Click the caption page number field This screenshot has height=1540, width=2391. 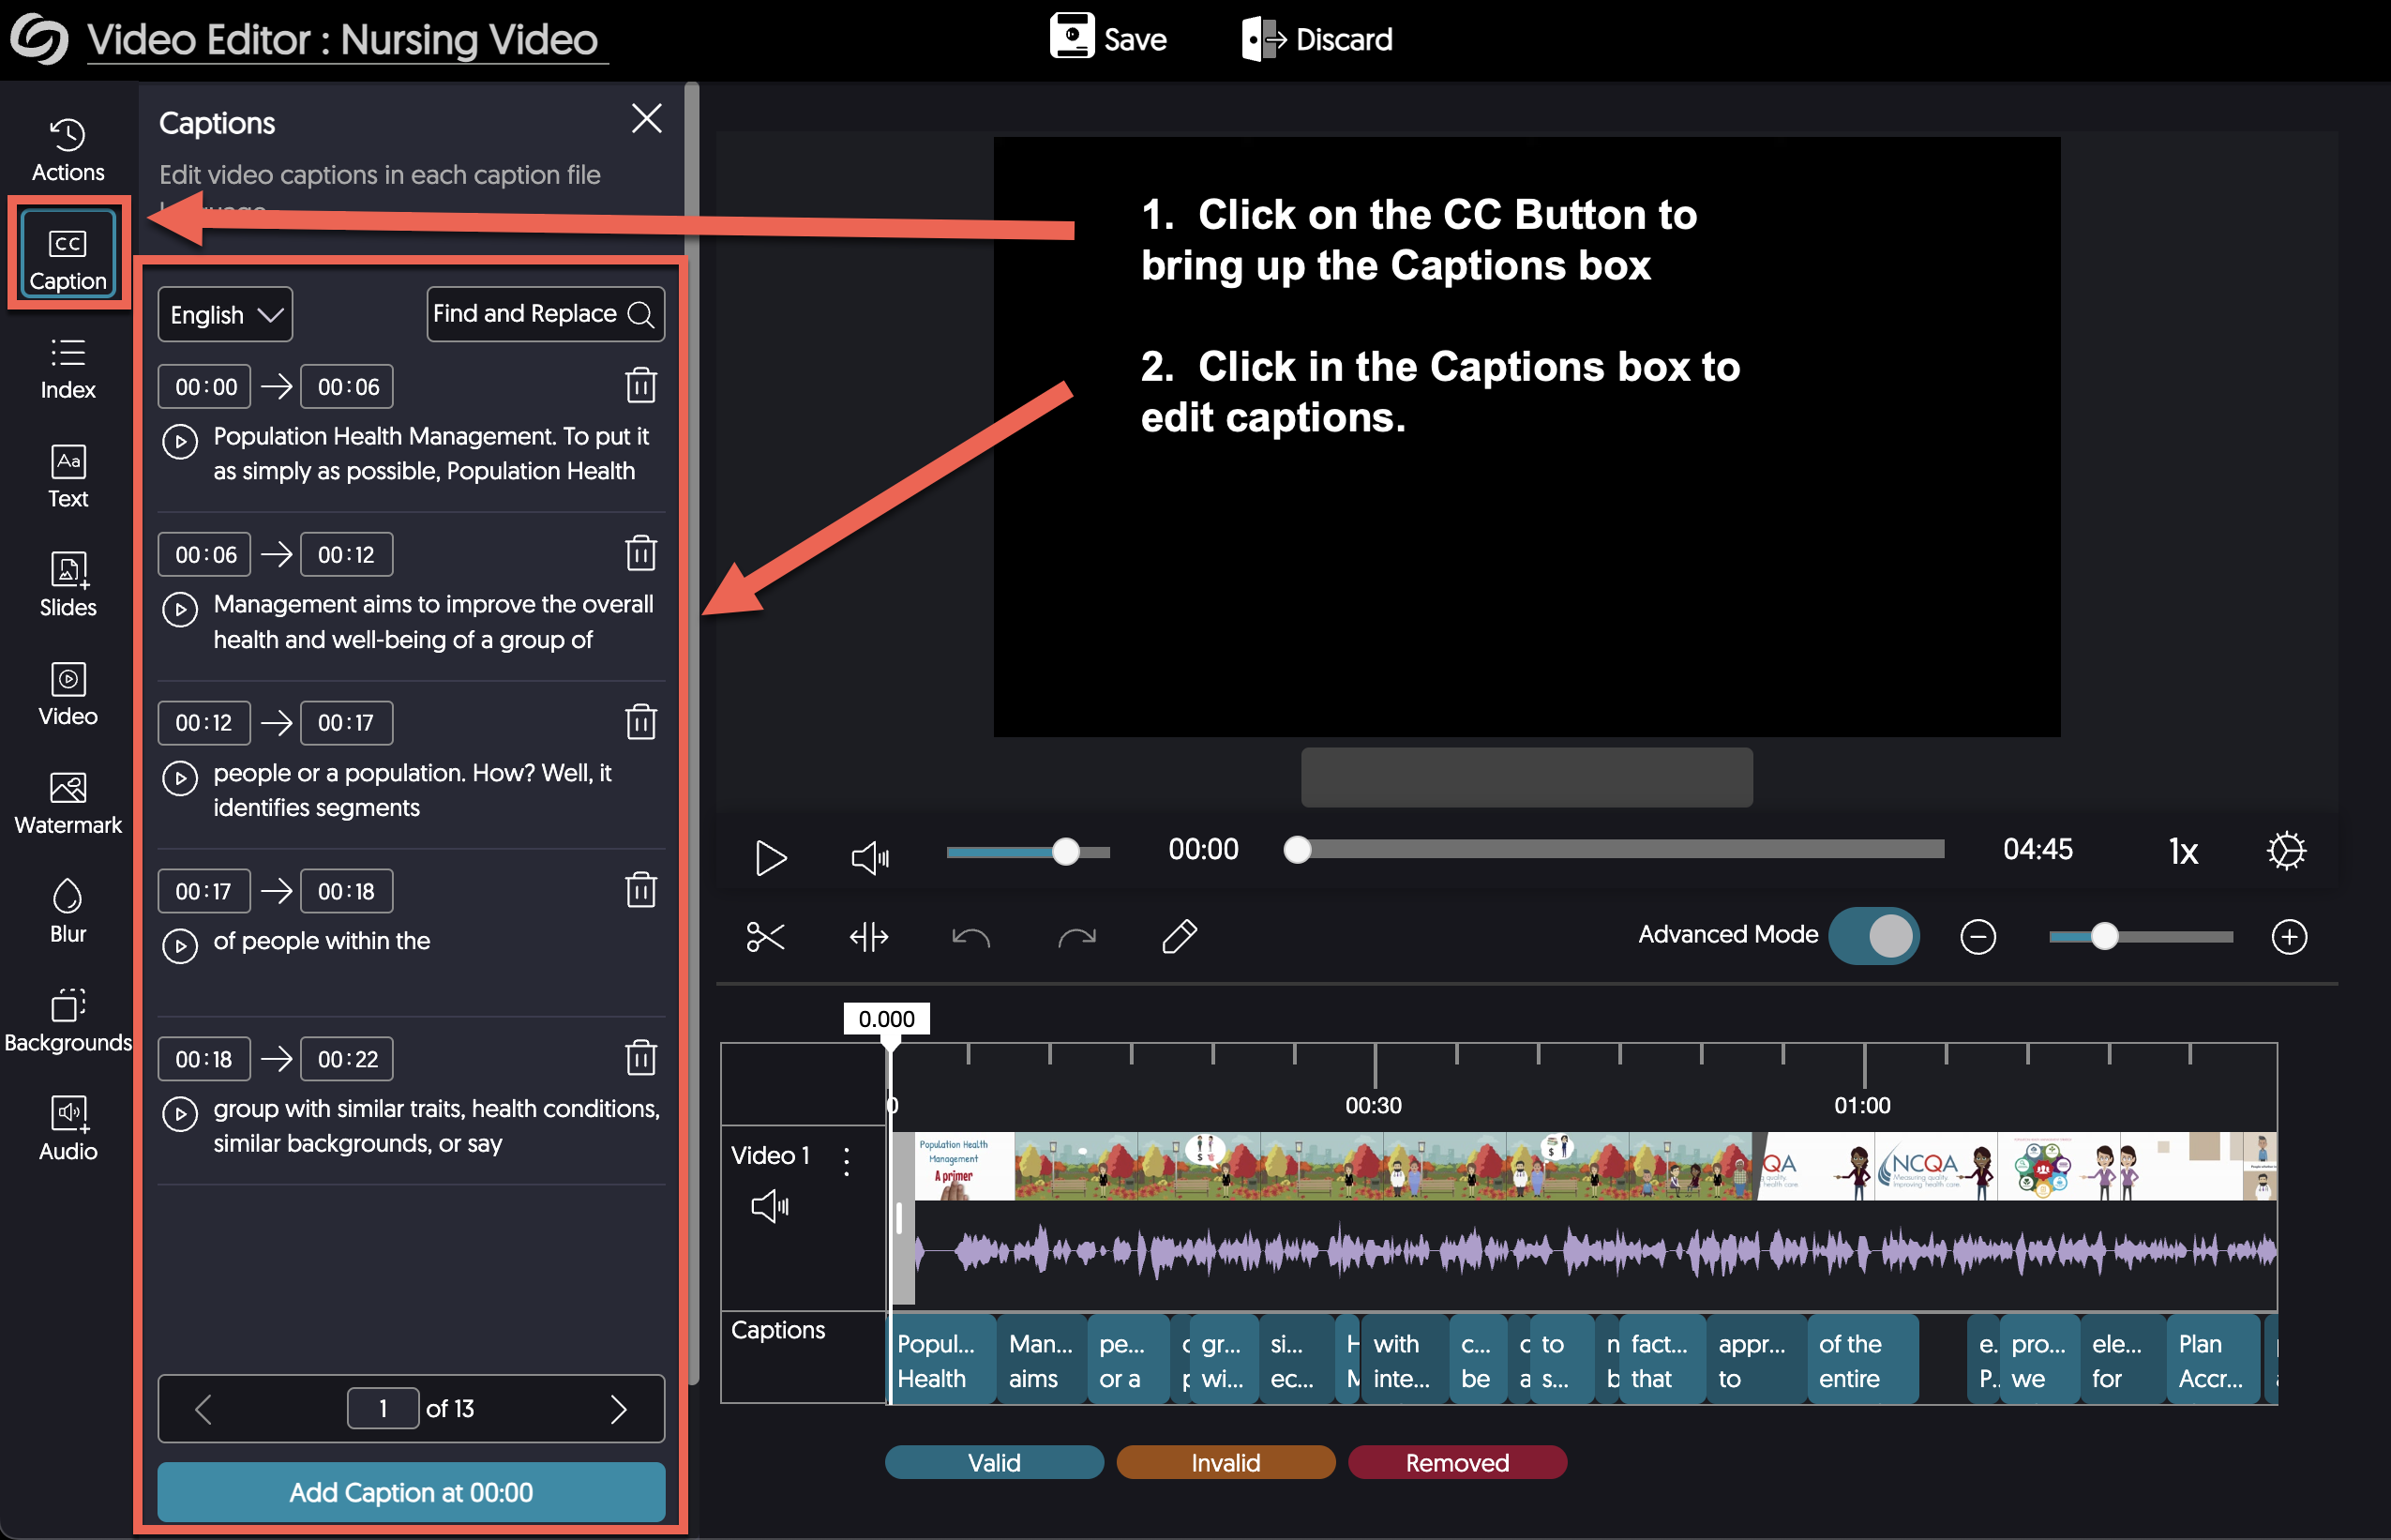[383, 1409]
